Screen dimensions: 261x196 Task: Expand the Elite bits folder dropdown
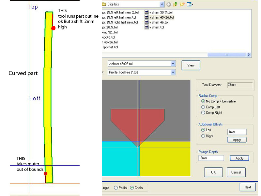pyautogui.click(x=162, y=4)
